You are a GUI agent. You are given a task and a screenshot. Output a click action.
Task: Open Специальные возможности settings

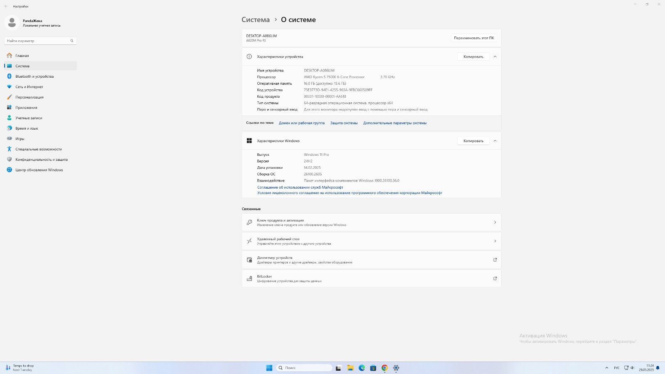[x=40, y=149]
